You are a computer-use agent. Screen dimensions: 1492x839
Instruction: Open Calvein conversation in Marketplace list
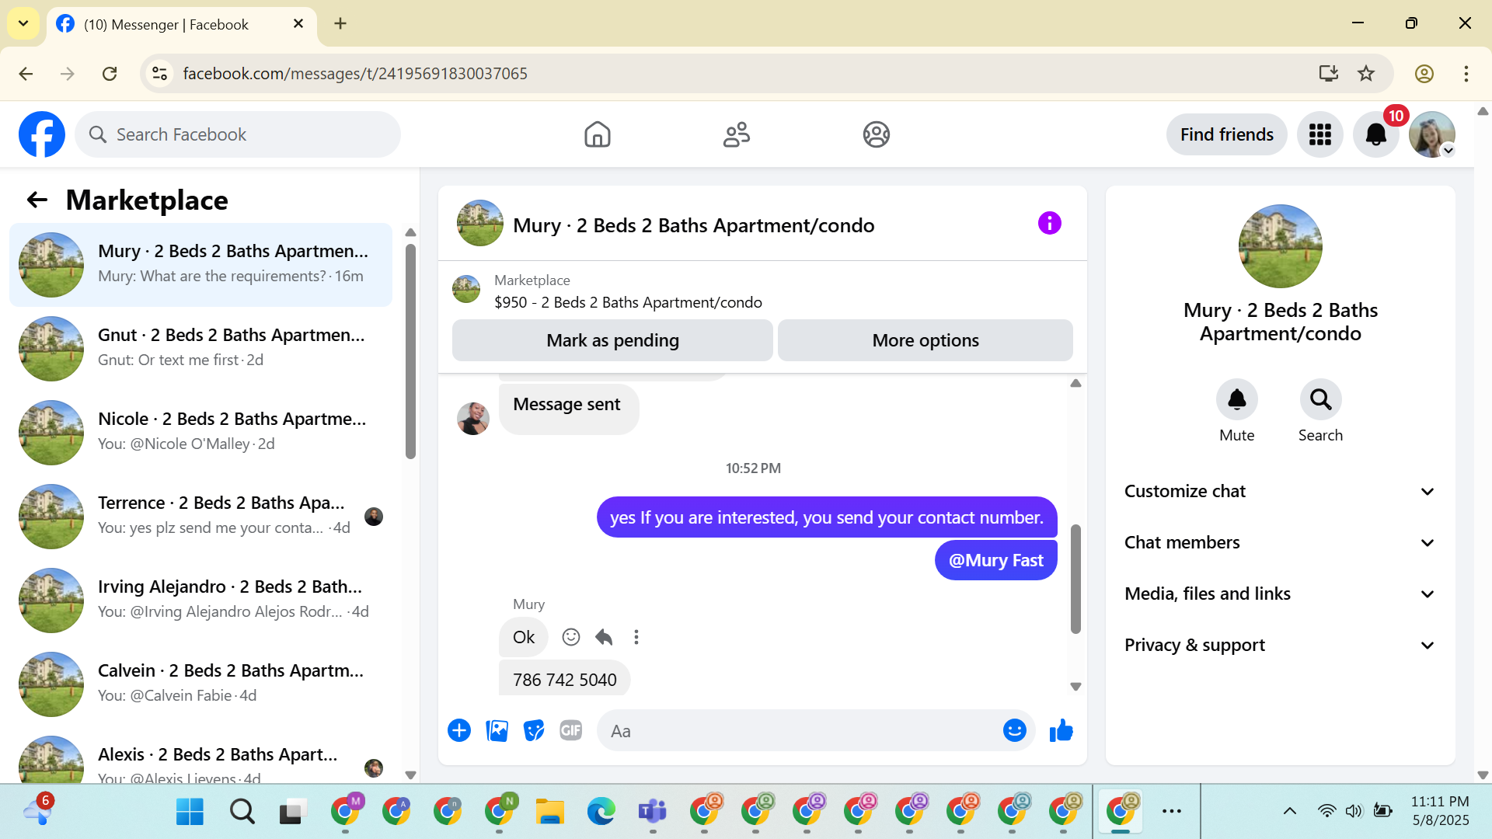[x=200, y=684]
